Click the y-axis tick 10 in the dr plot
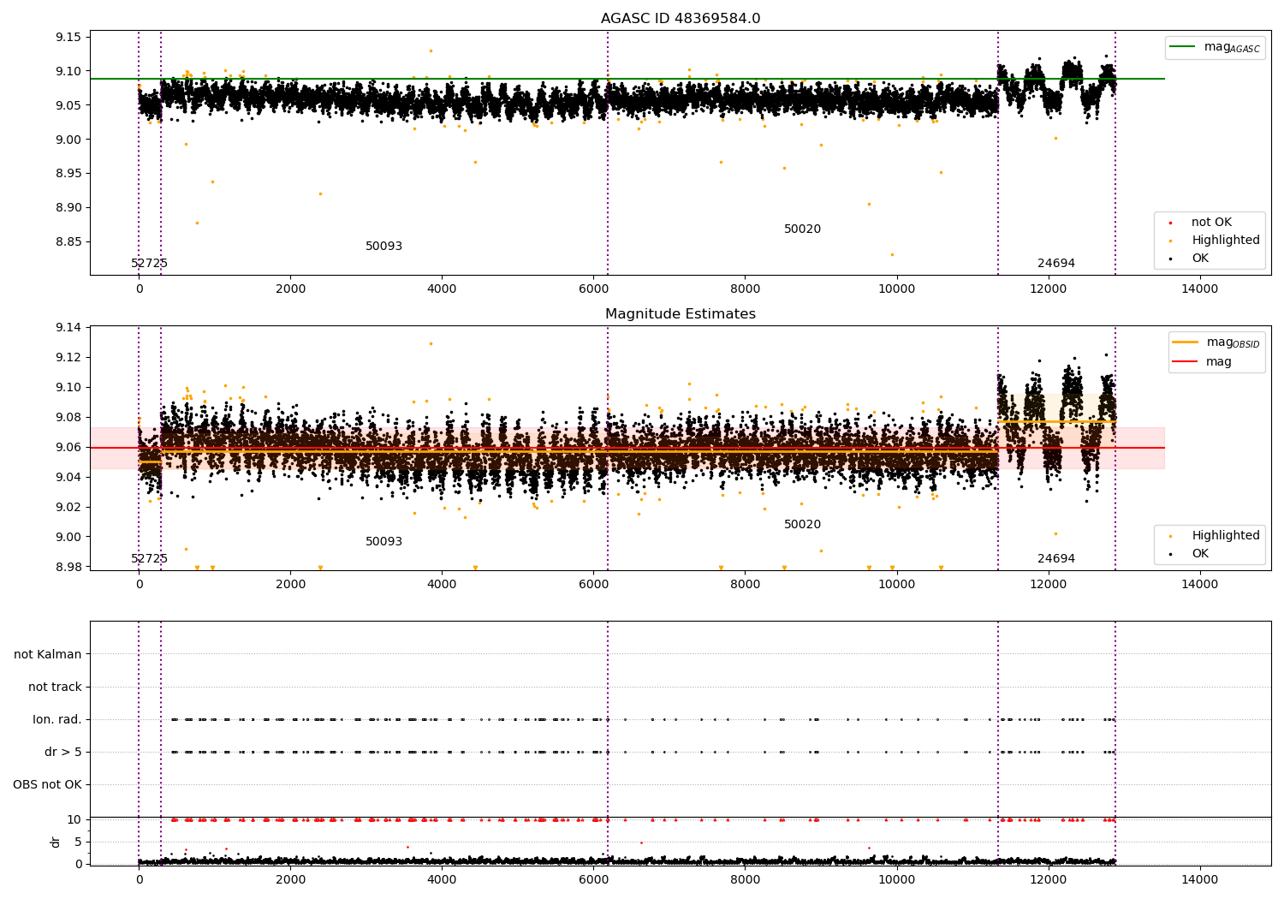This screenshot has width=1284, height=899. coord(74,819)
